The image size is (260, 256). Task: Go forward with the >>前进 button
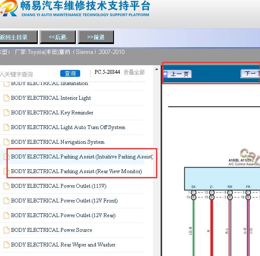click(96, 37)
